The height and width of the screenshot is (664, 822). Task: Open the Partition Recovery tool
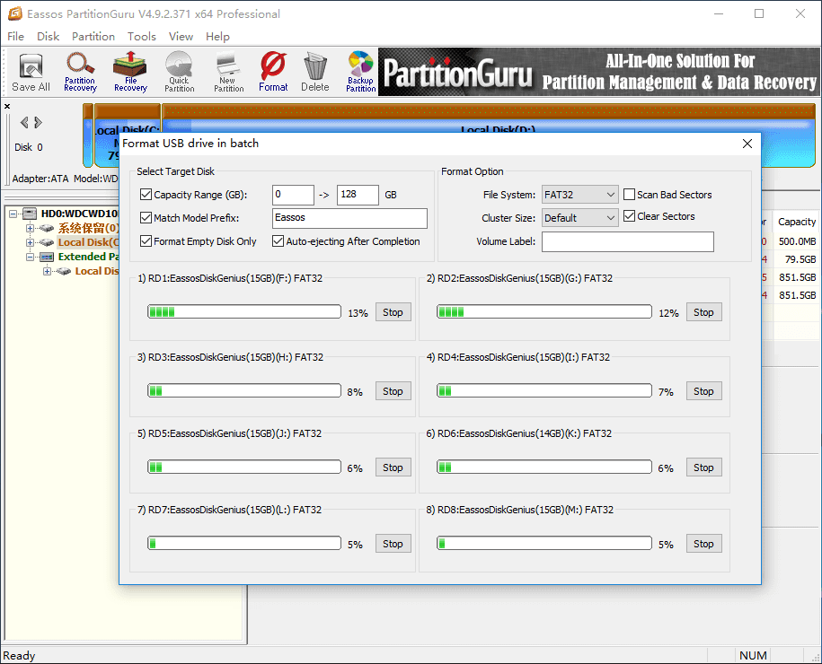pyautogui.click(x=80, y=73)
